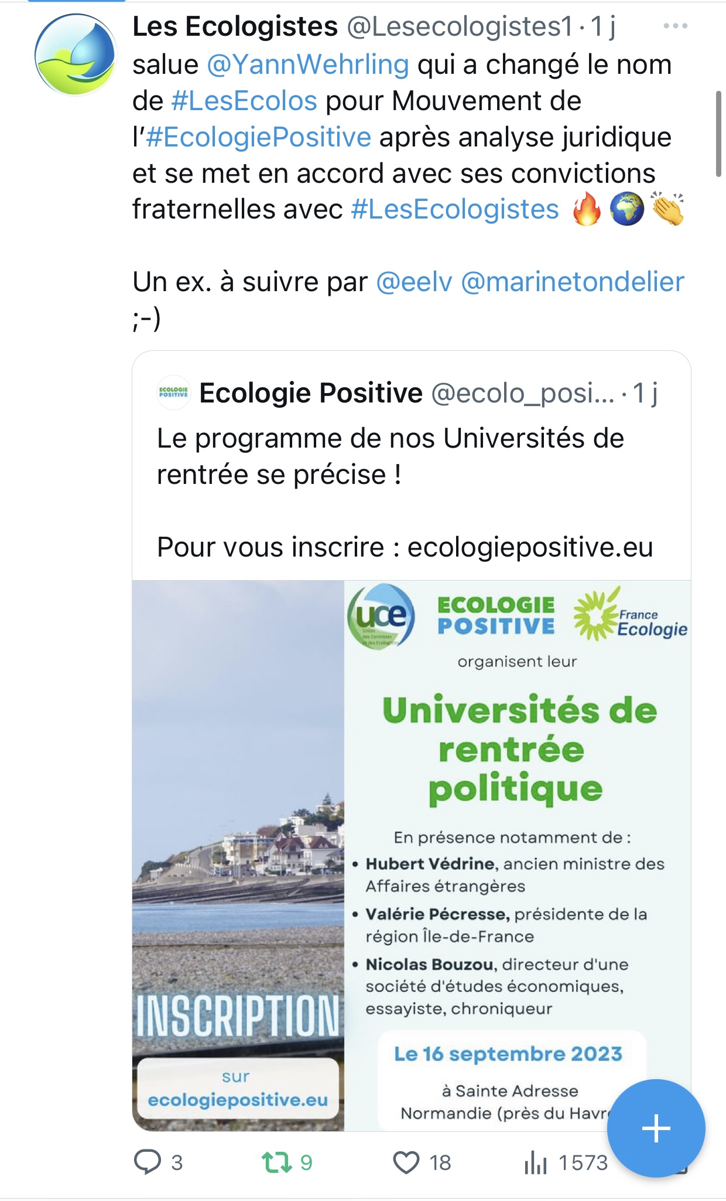This screenshot has width=726, height=1201.
Task: Open the tweet's three-dot more menu
Action: (x=675, y=26)
